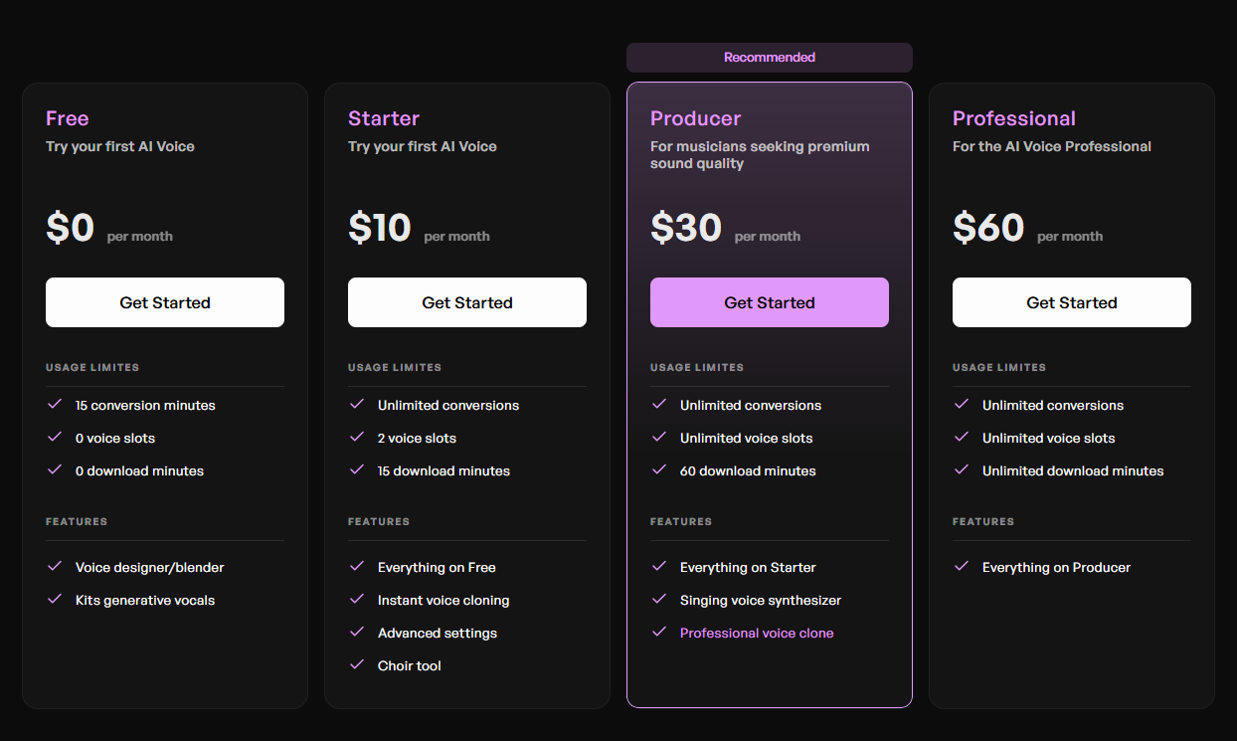Click Get Started under Professional plan
The width and height of the screenshot is (1237, 741).
(1071, 302)
